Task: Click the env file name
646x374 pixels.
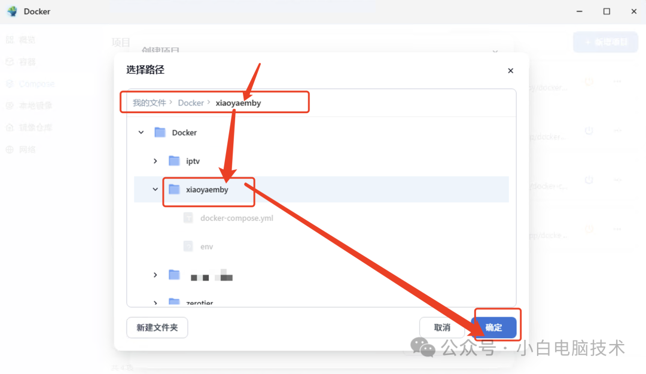Action: 206,247
